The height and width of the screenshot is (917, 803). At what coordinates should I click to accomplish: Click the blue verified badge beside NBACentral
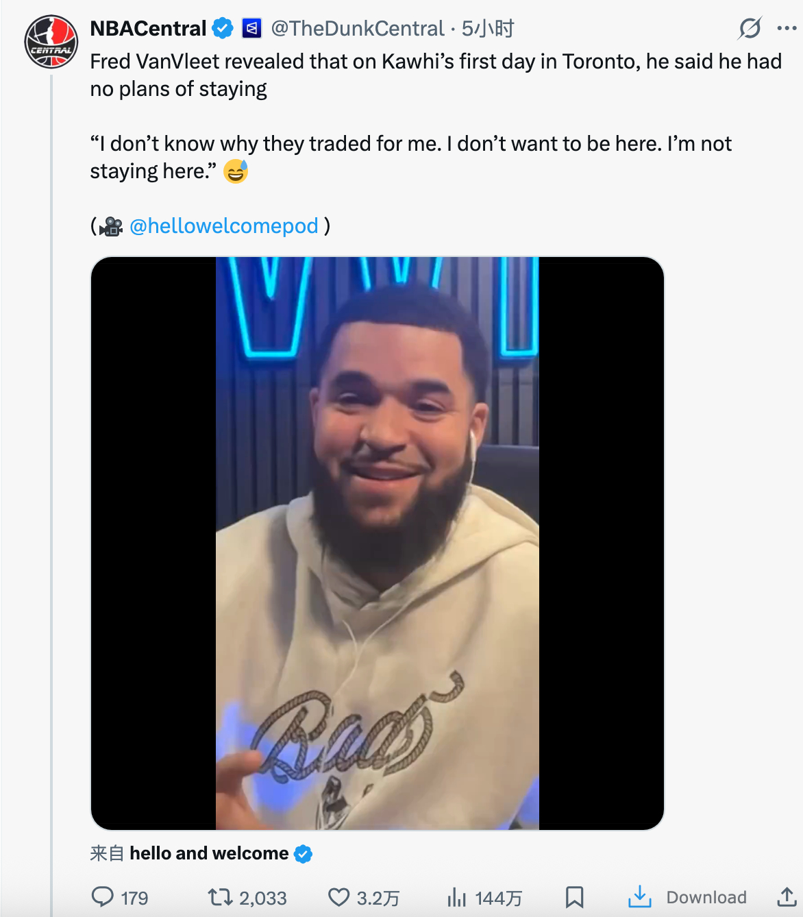pyautogui.click(x=223, y=29)
